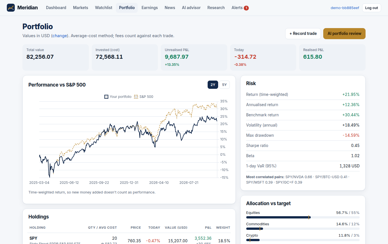Click SPY value 15,207.00 cell
The height and width of the screenshot is (244, 388).
(178, 241)
